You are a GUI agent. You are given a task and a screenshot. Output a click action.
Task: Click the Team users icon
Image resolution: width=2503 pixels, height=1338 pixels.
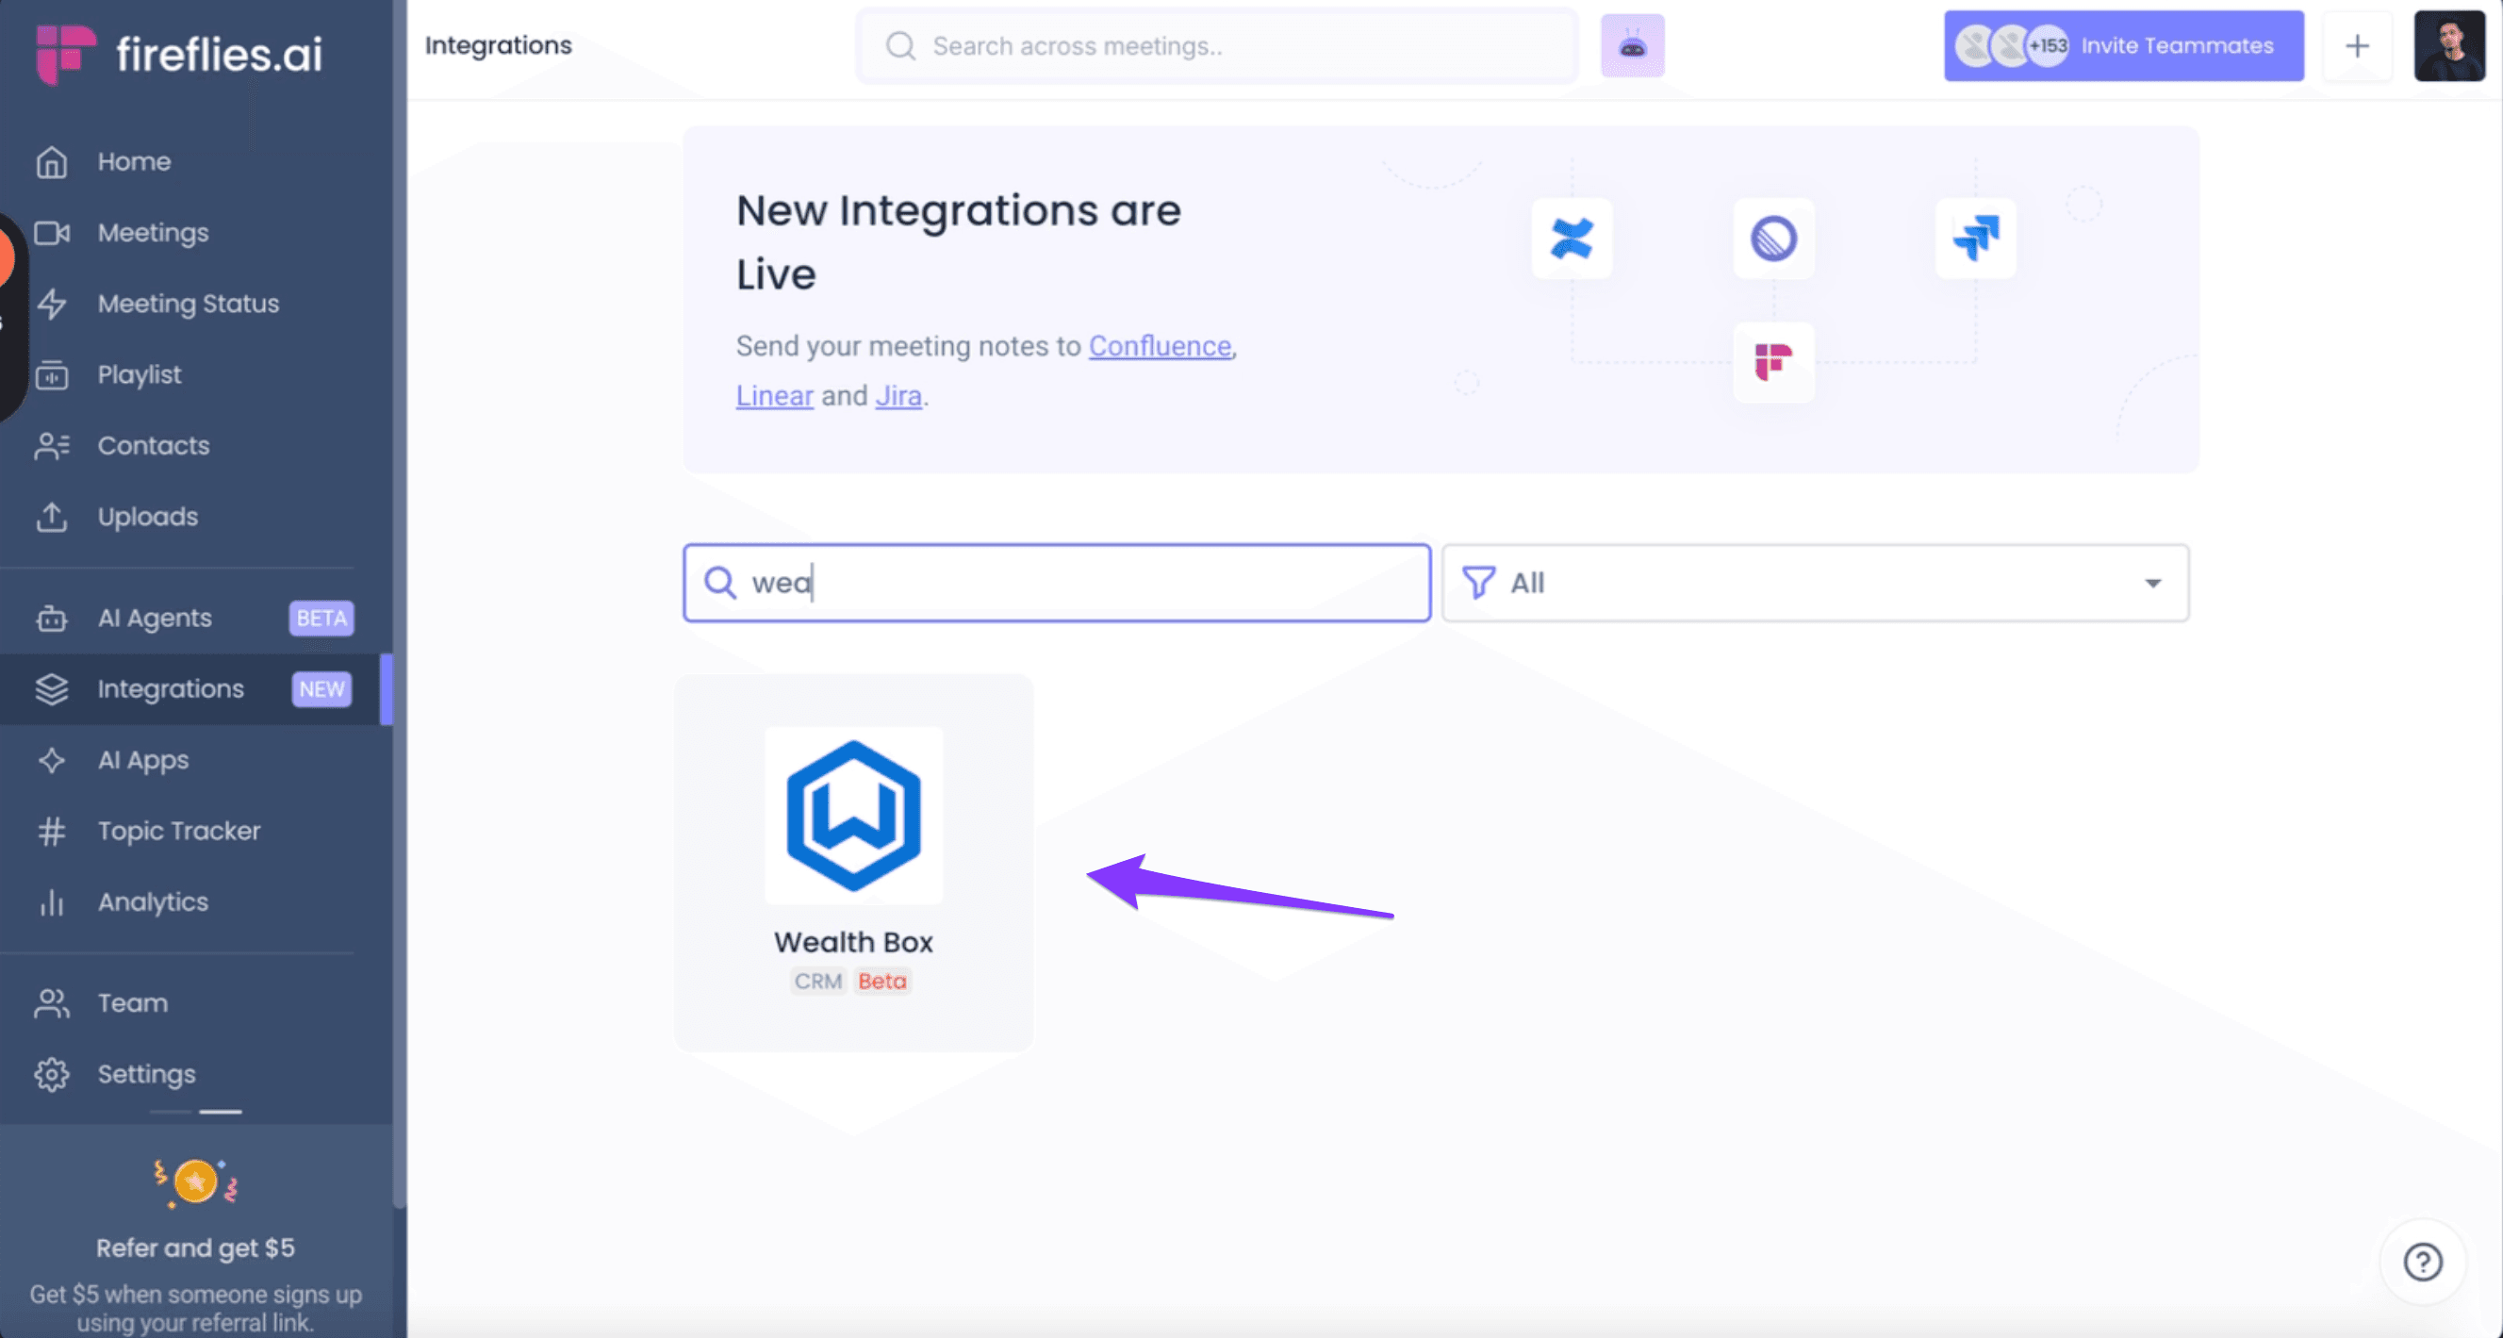coord(52,1002)
